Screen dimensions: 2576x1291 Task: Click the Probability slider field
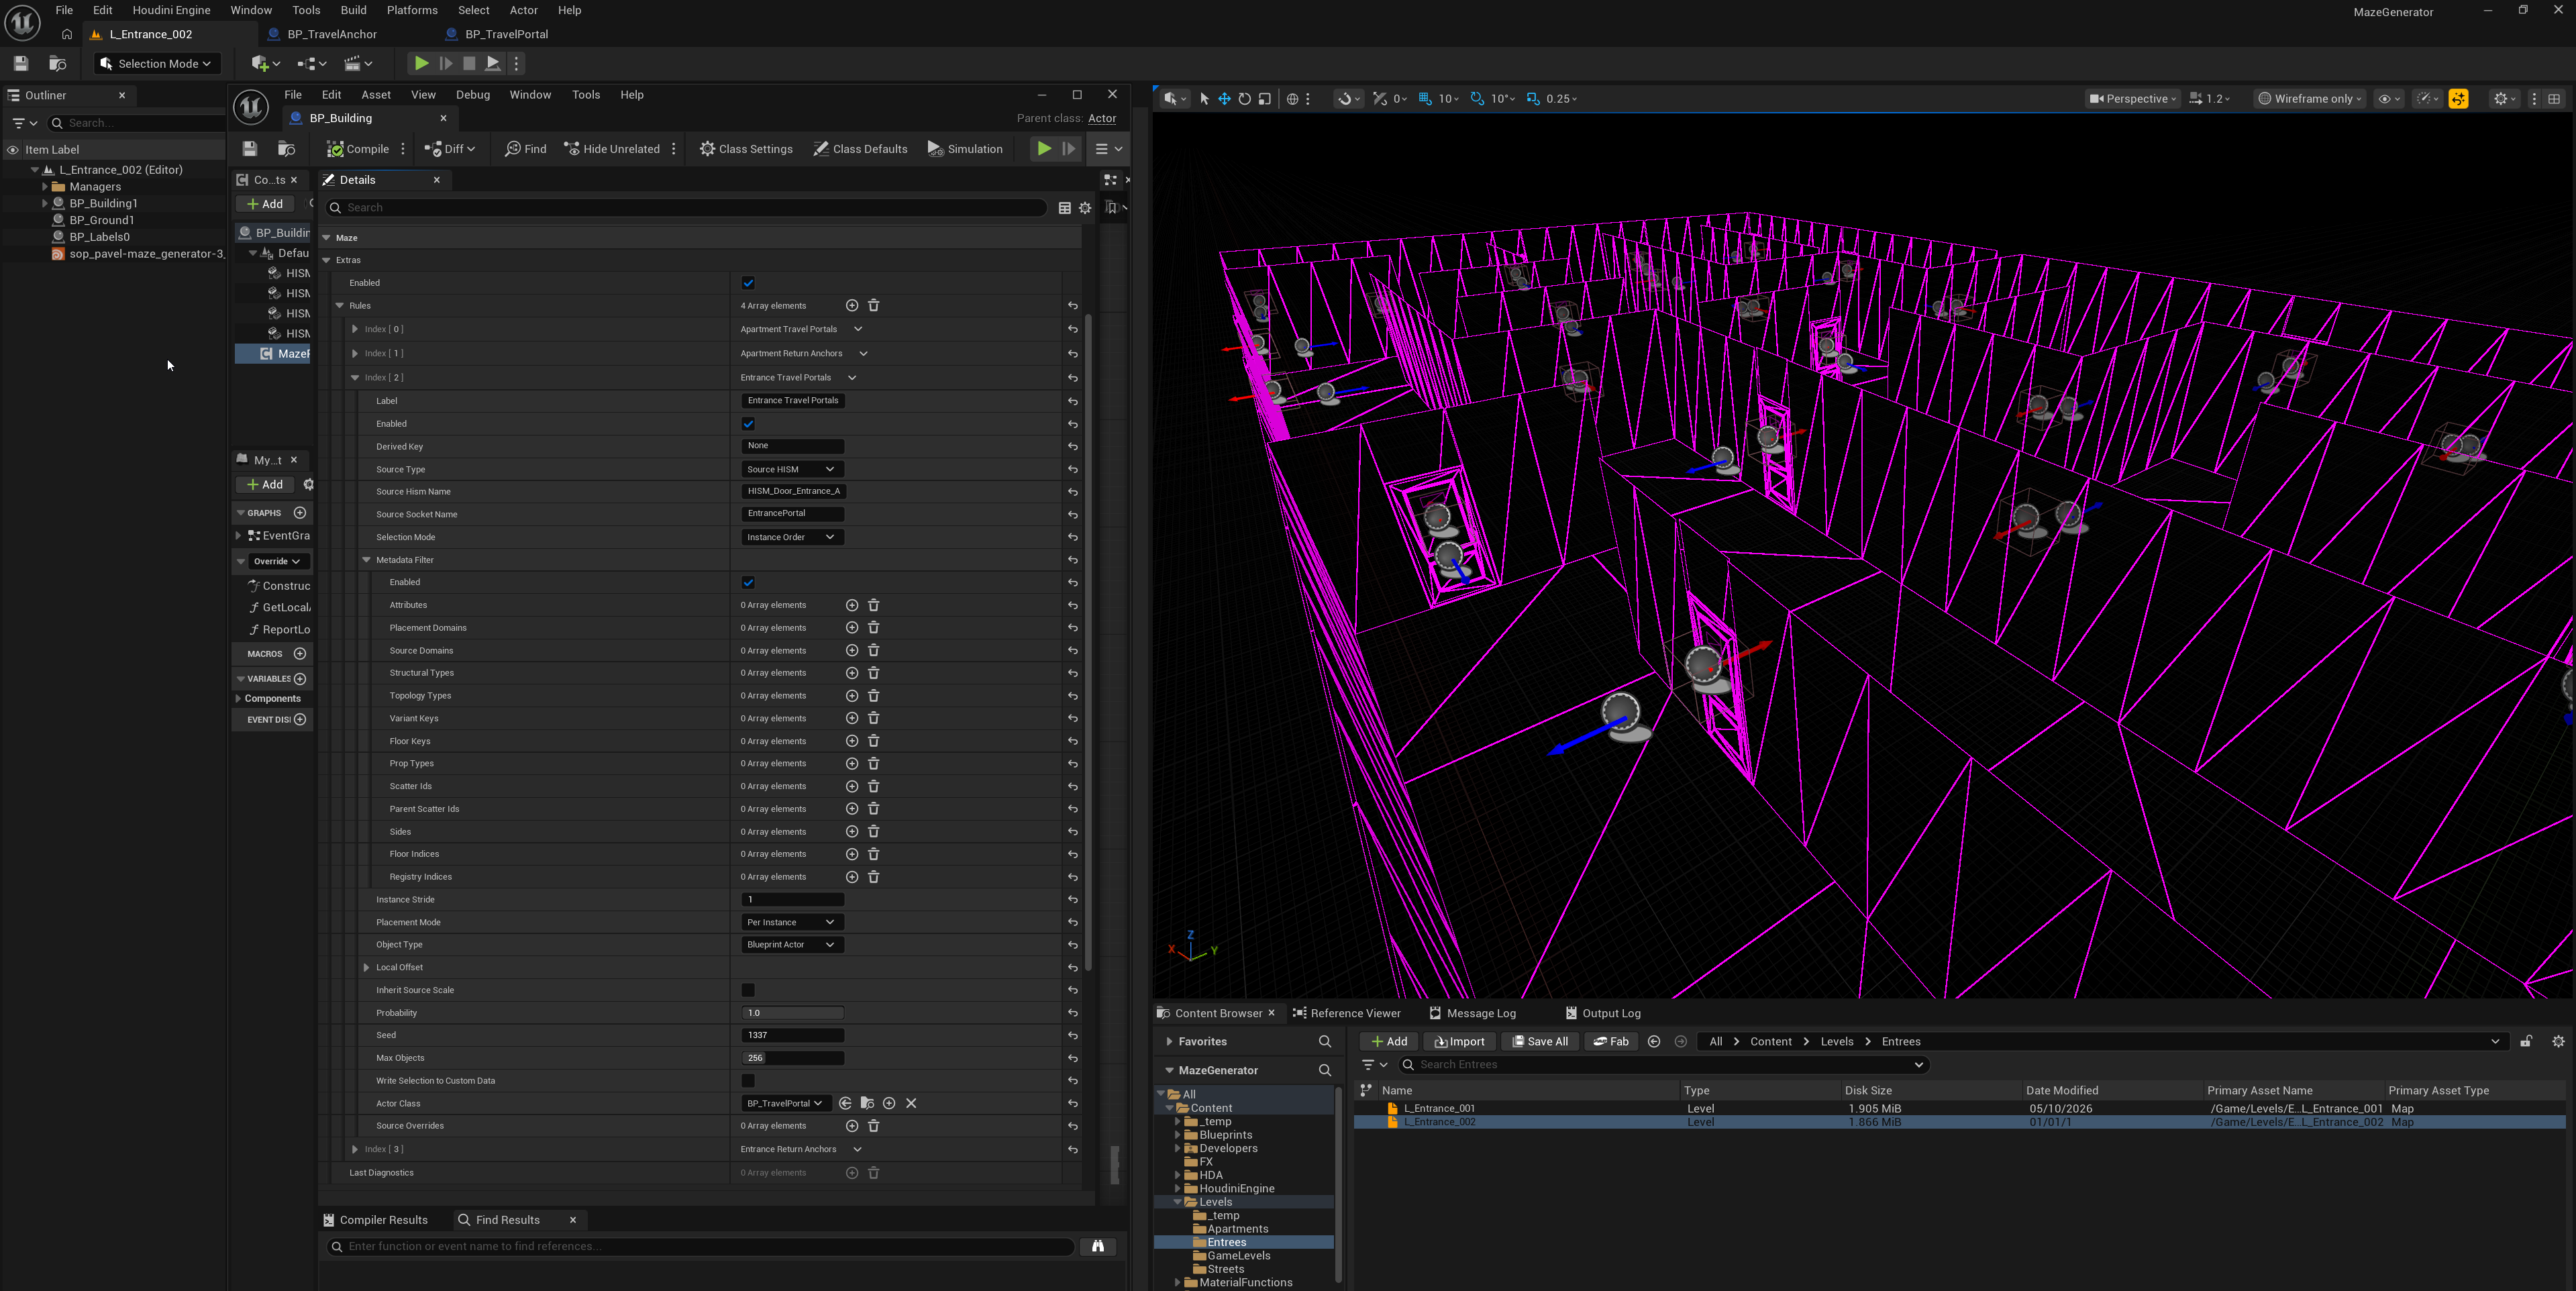click(792, 1013)
